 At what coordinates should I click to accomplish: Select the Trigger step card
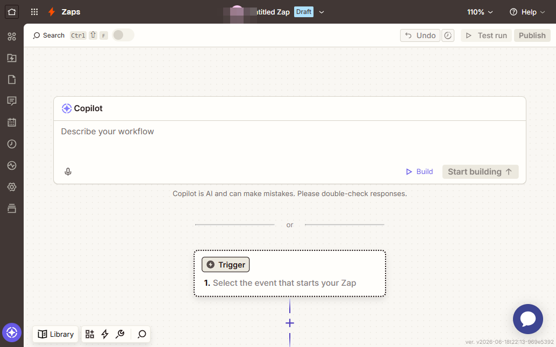[x=290, y=273]
